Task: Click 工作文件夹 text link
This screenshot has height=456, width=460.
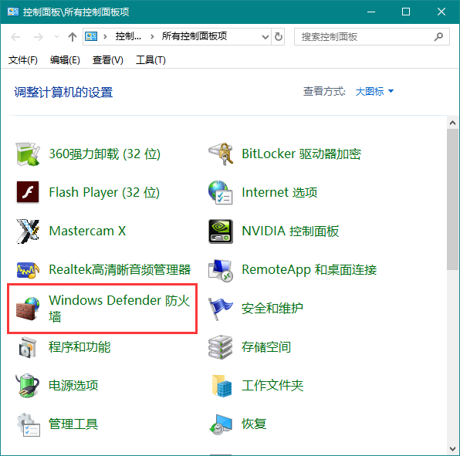Action: pyautogui.click(x=272, y=385)
